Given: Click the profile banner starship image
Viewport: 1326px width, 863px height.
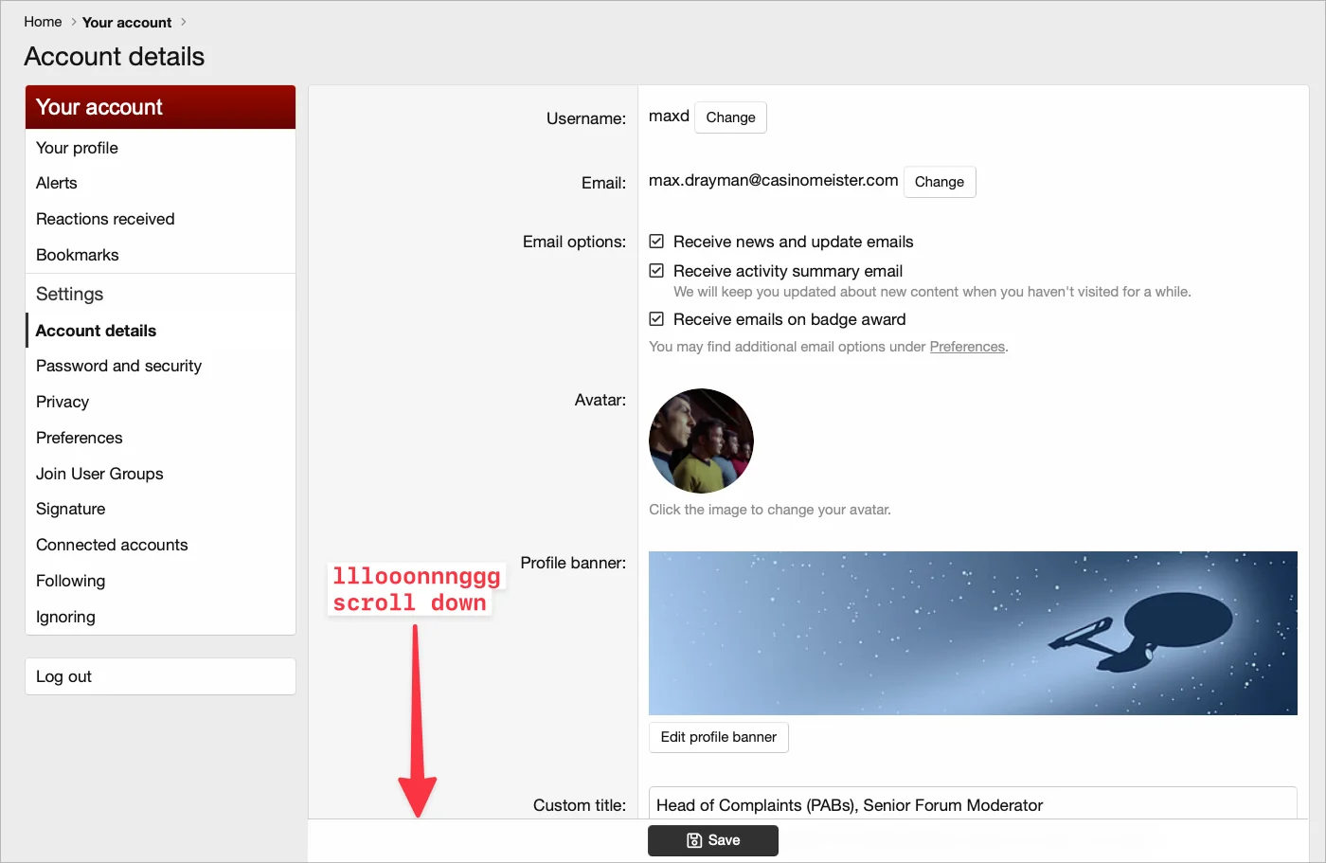Looking at the screenshot, I should click(x=973, y=633).
